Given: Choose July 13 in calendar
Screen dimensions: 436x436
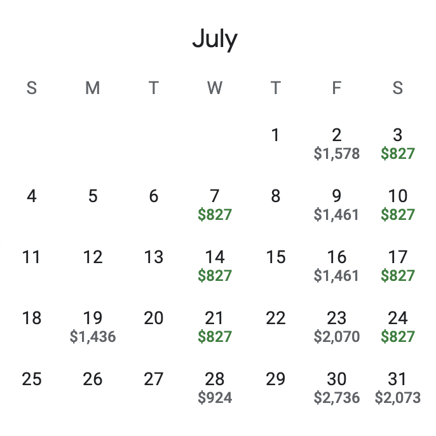Looking at the screenshot, I should (x=154, y=257).
